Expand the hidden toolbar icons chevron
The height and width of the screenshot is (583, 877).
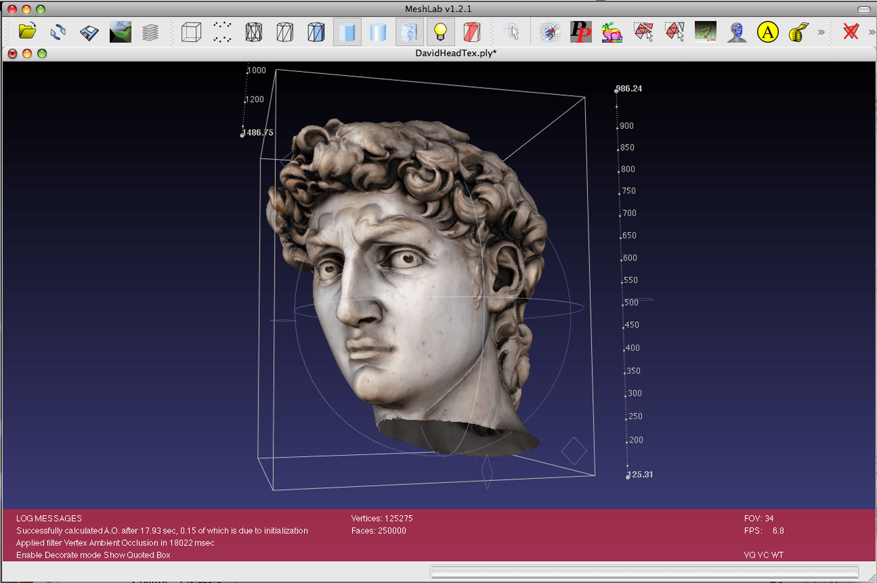(x=821, y=32)
